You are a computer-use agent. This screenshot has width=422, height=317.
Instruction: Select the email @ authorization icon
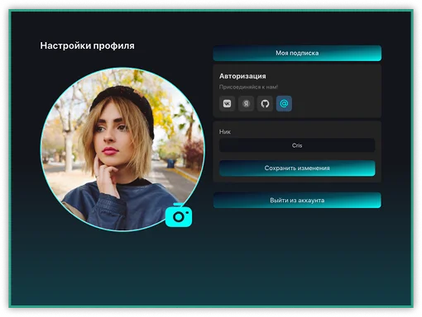284,103
